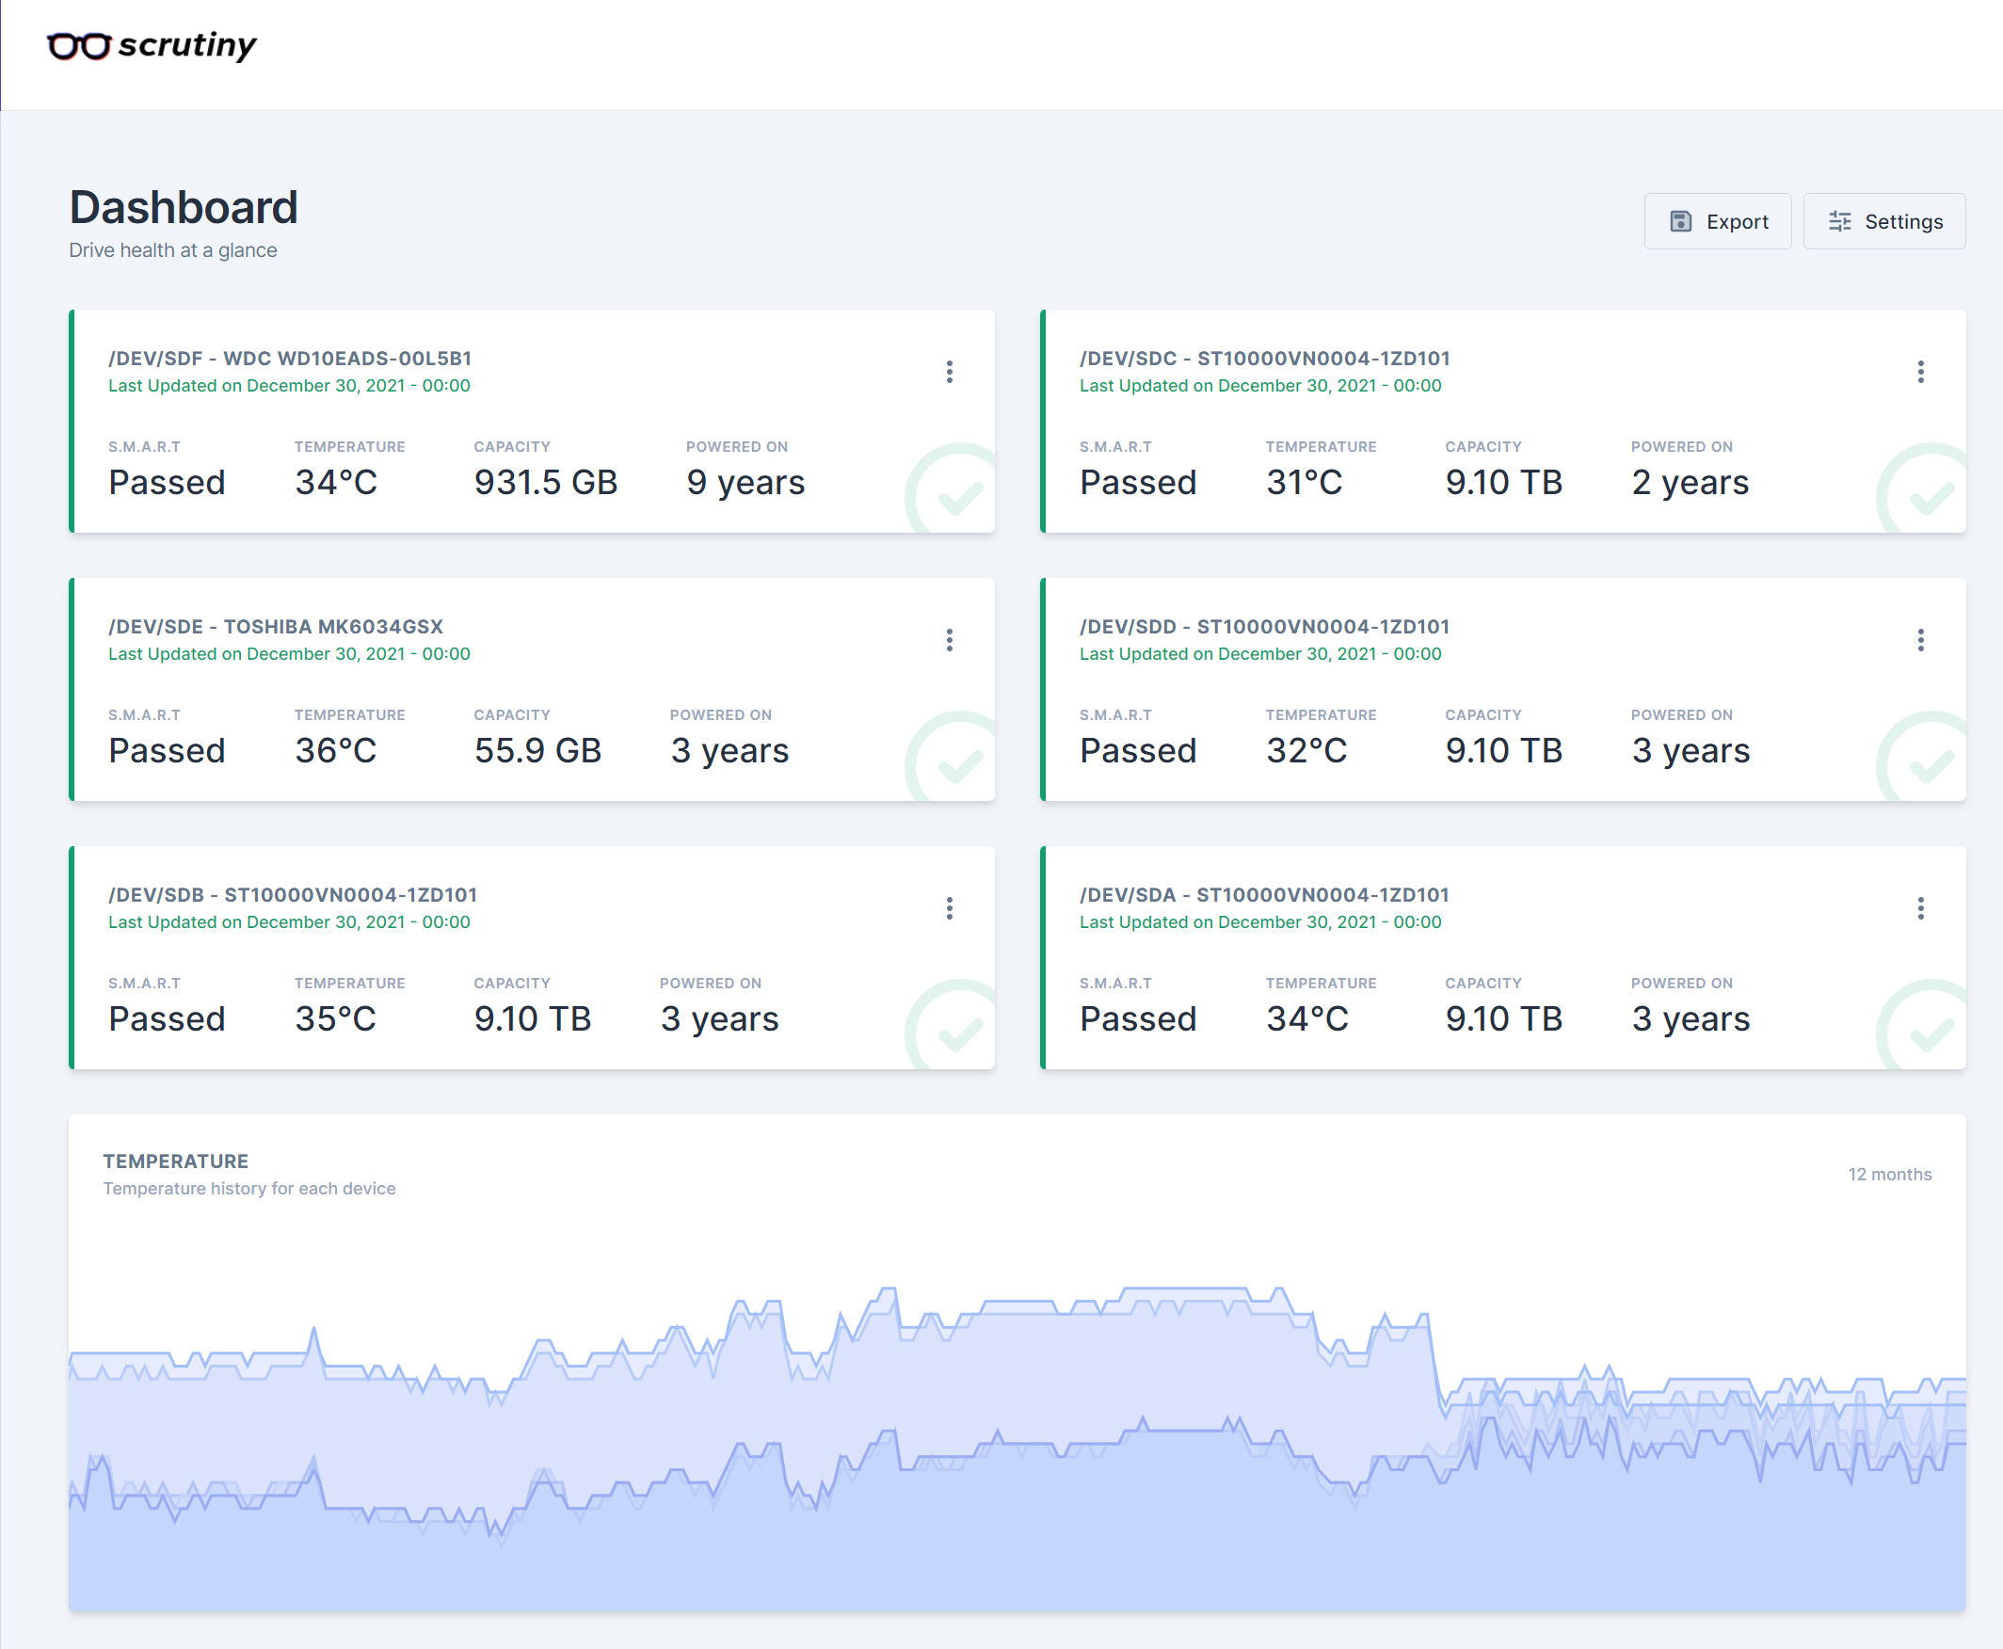Change the 12 months temperature range
Image resolution: width=2003 pixels, height=1649 pixels.
pyautogui.click(x=1888, y=1174)
